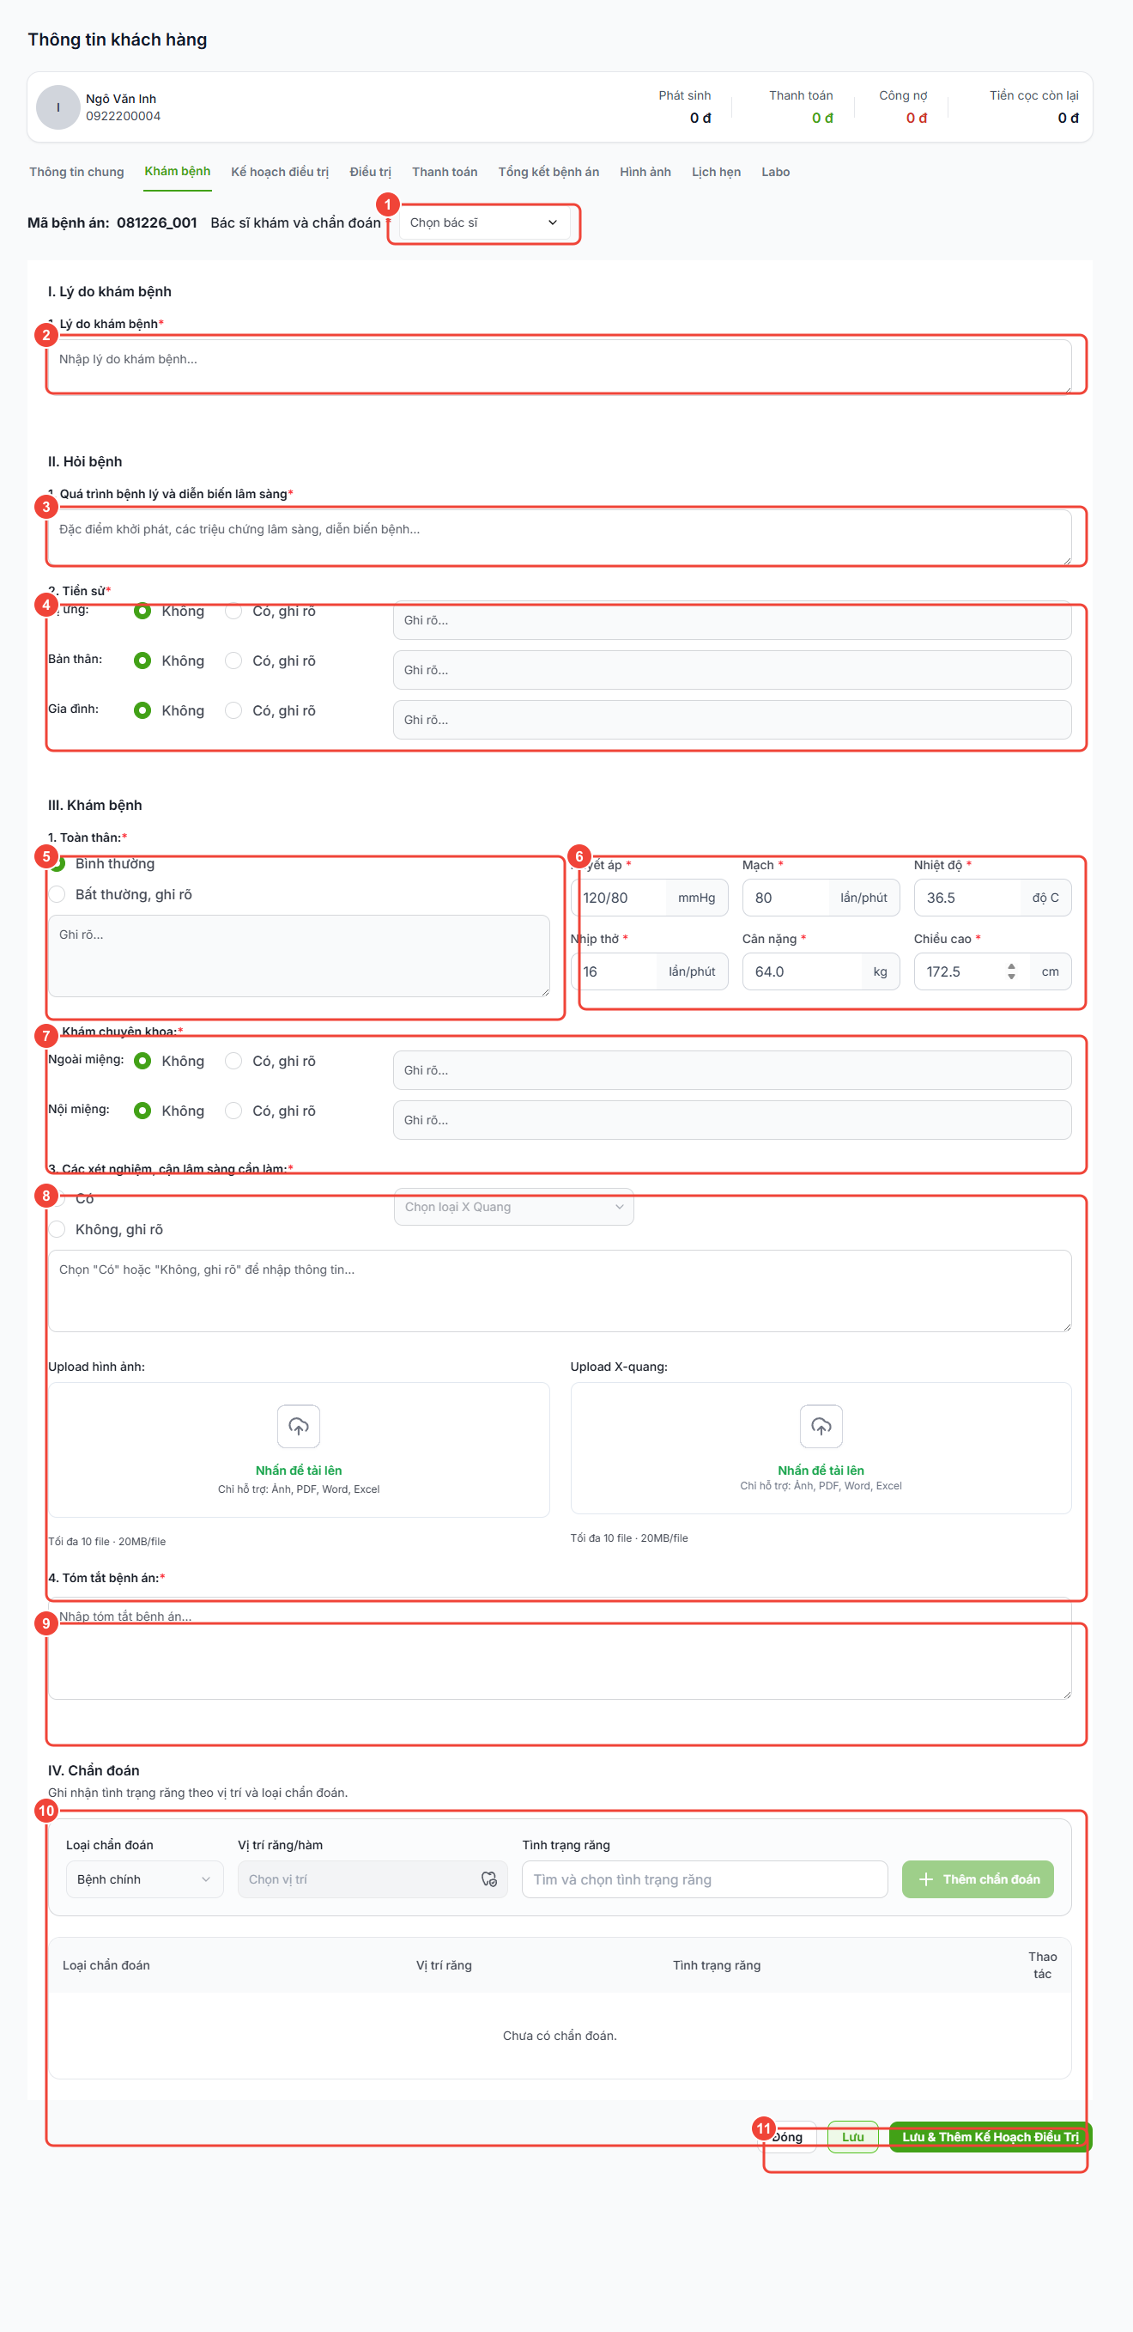Open the Labo tab
Screen dimensions: 1133x2332
point(776,172)
